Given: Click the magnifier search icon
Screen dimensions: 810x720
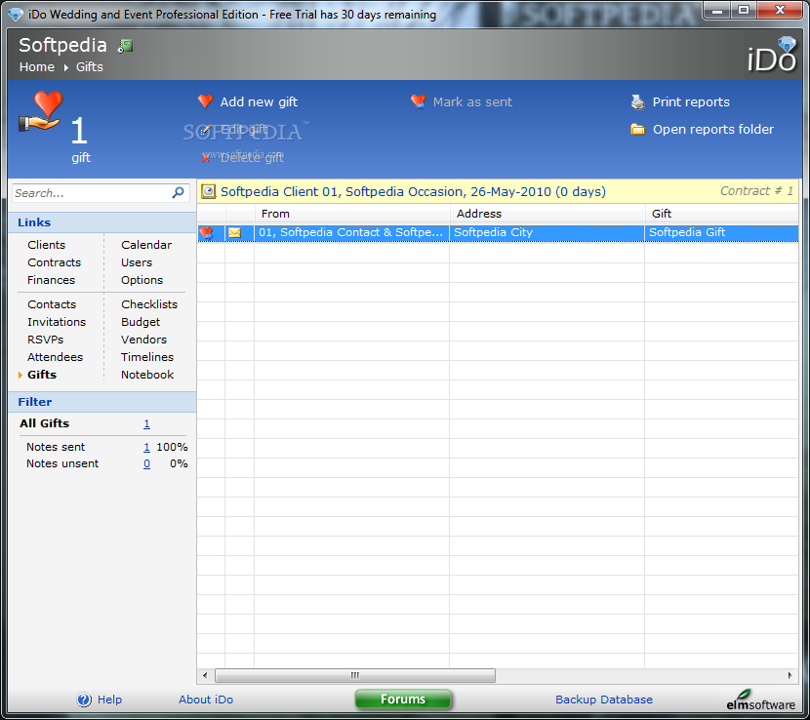Looking at the screenshot, I should [179, 192].
